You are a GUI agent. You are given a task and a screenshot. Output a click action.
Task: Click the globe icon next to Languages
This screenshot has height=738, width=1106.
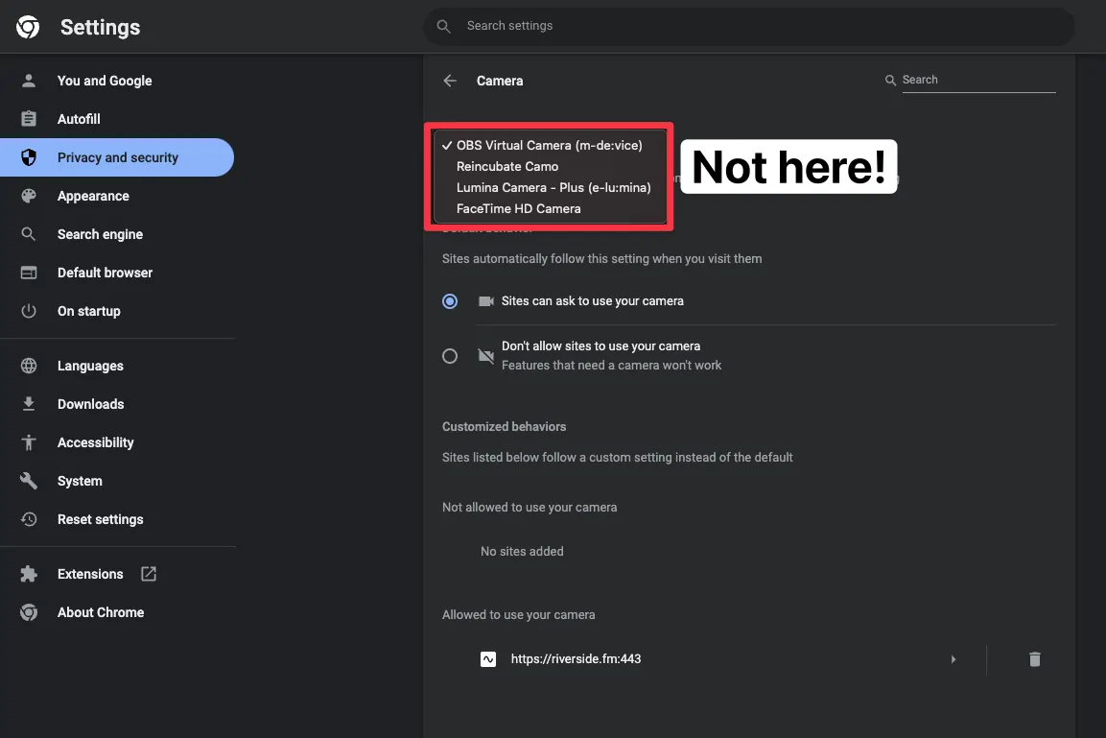tap(28, 366)
